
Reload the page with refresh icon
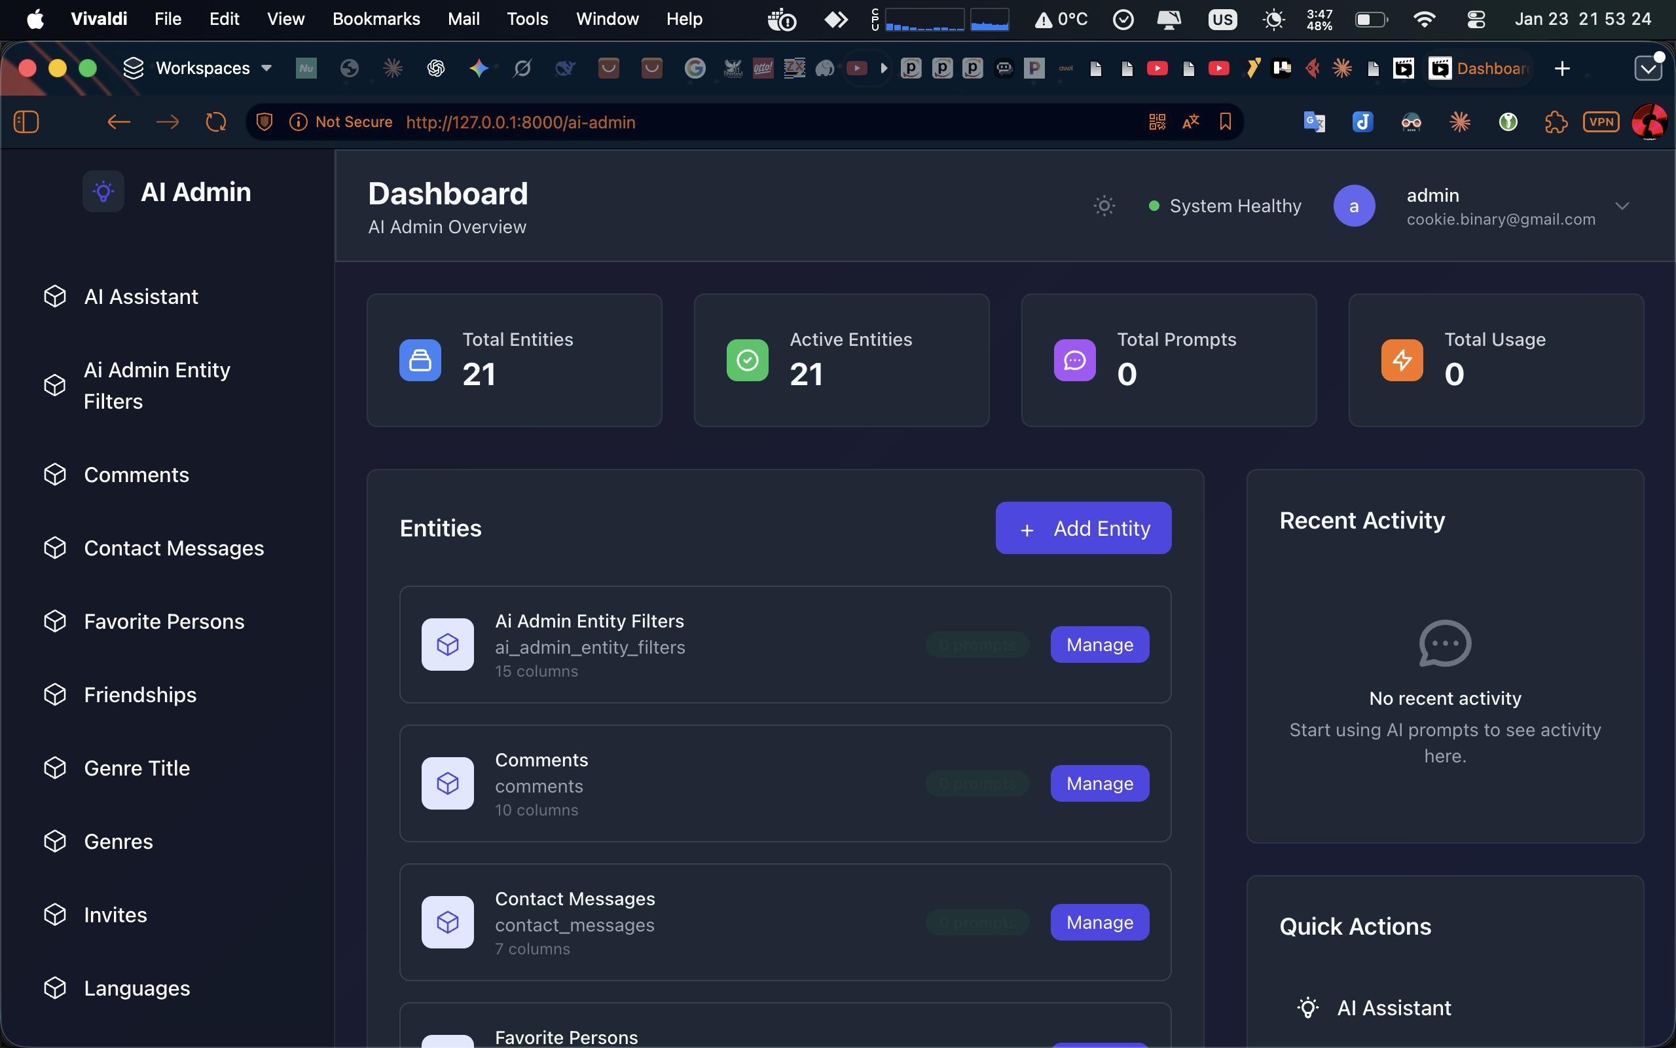216,122
